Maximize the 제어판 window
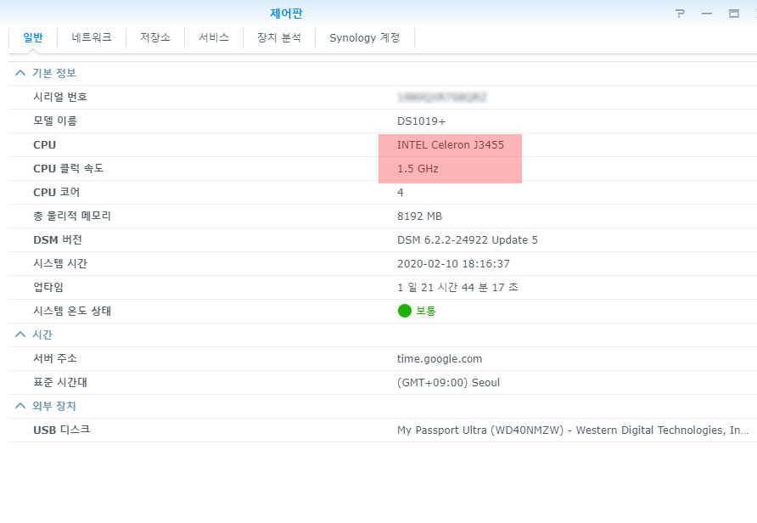This screenshot has width=757, height=523. tap(734, 14)
